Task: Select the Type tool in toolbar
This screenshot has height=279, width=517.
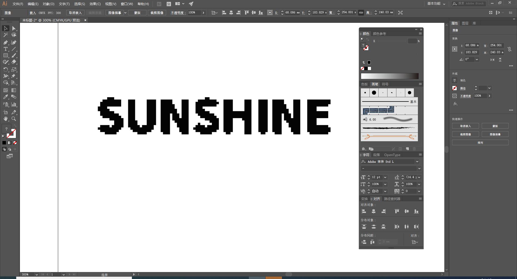Action: (x=5, y=49)
